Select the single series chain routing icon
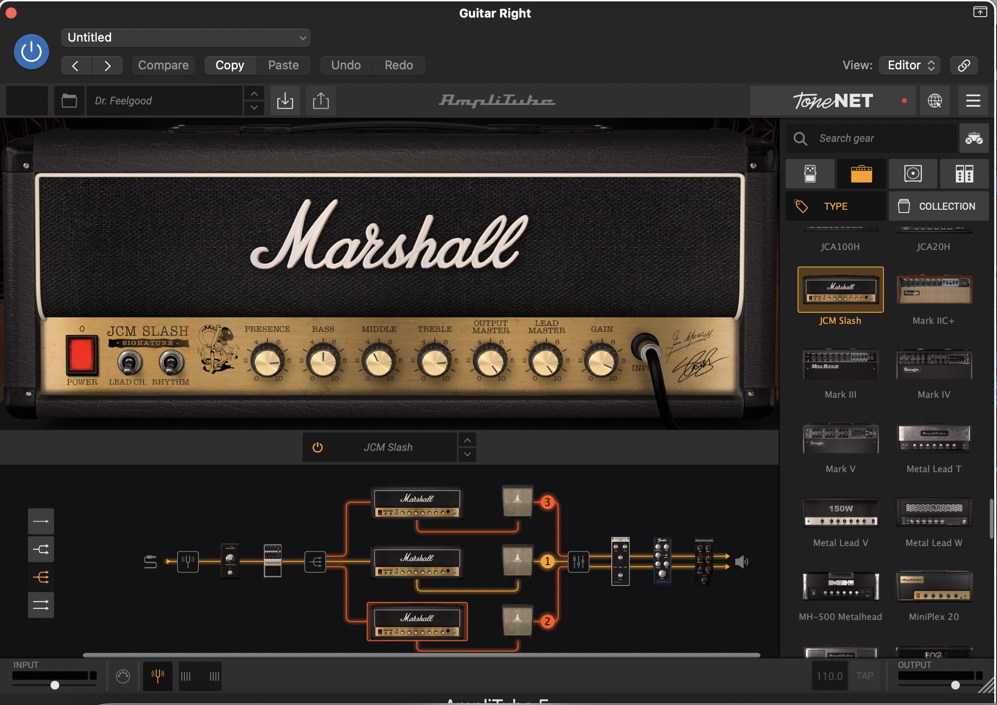The image size is (997, 705). pos(41,522)
